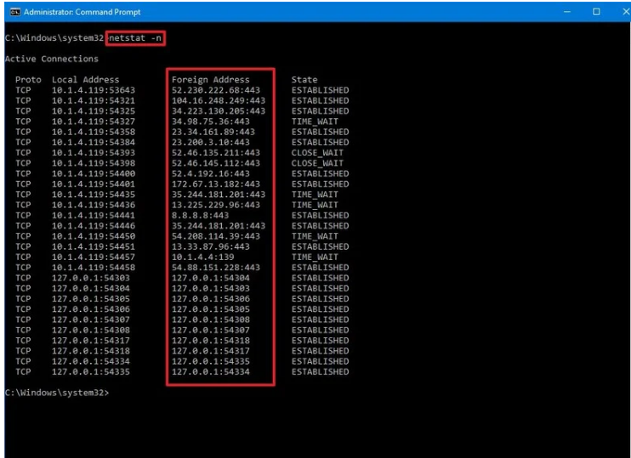Click local address 10.1.4.119:54458
Image resolution: width=631 pixels, height=458 pixels.
94,268
